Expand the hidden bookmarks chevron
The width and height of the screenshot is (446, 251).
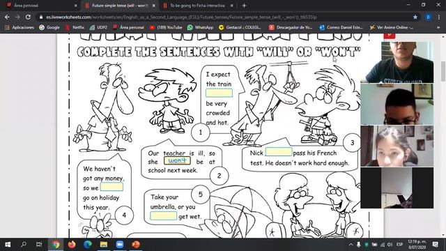438,27
